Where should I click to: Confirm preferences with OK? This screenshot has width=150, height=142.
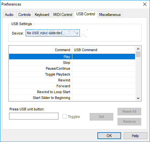109,135
